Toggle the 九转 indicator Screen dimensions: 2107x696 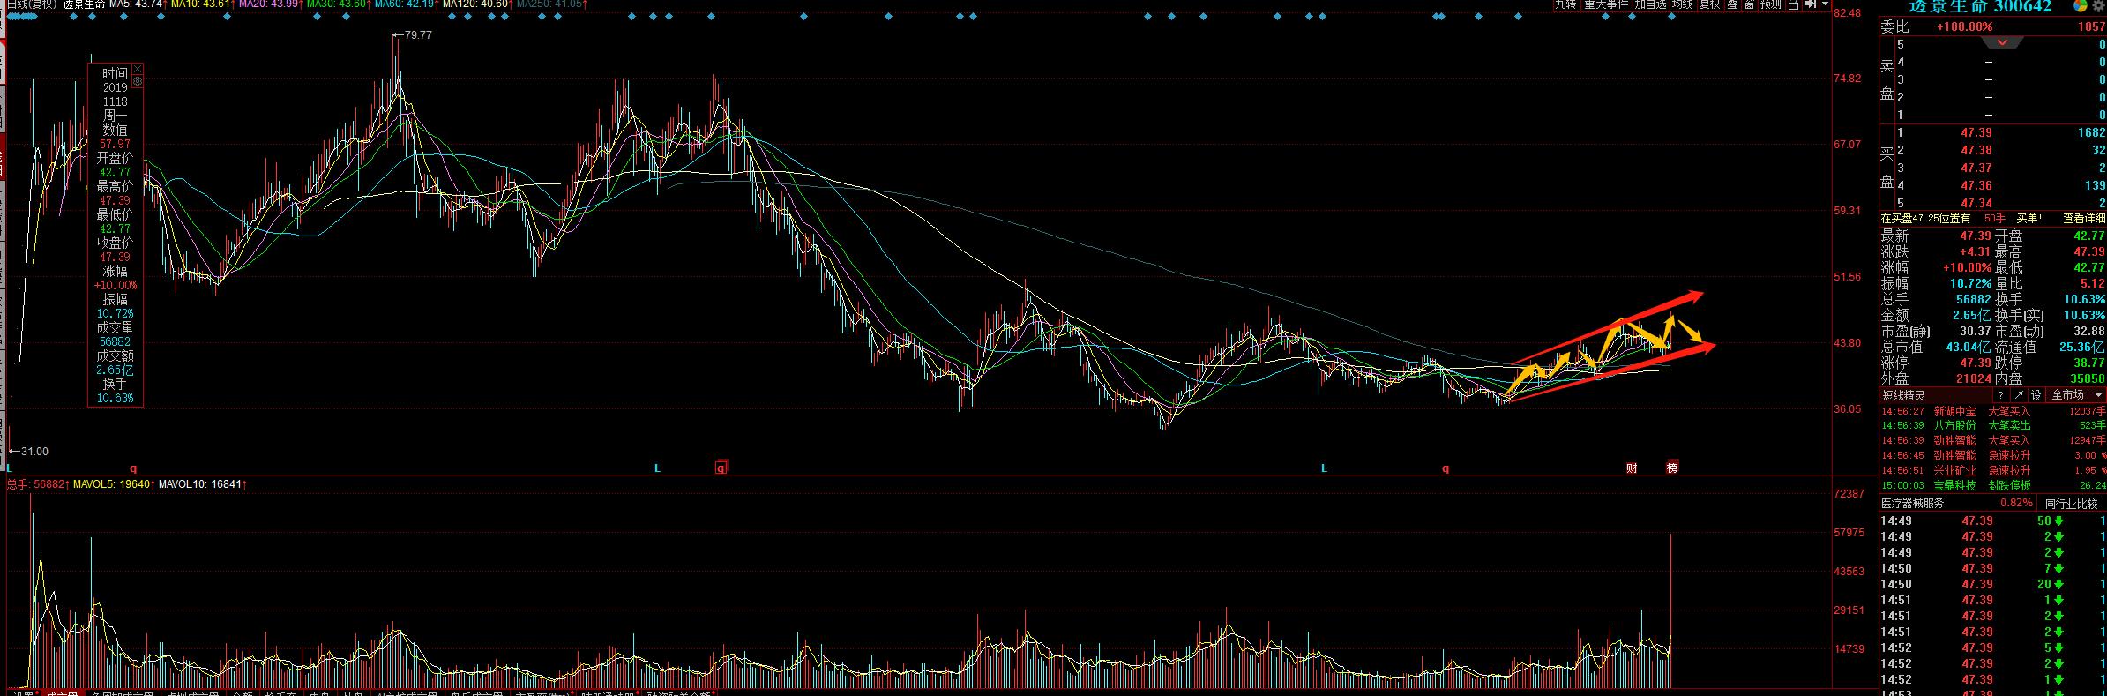pos(1565,4)
